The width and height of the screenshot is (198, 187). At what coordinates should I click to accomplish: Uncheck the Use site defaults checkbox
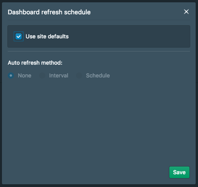[19, 36]
